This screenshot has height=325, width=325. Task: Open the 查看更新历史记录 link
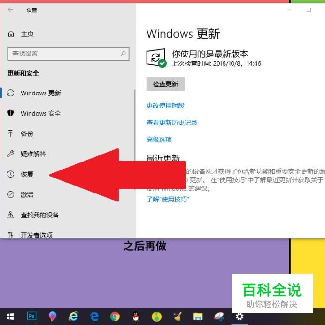pos(172,123)
